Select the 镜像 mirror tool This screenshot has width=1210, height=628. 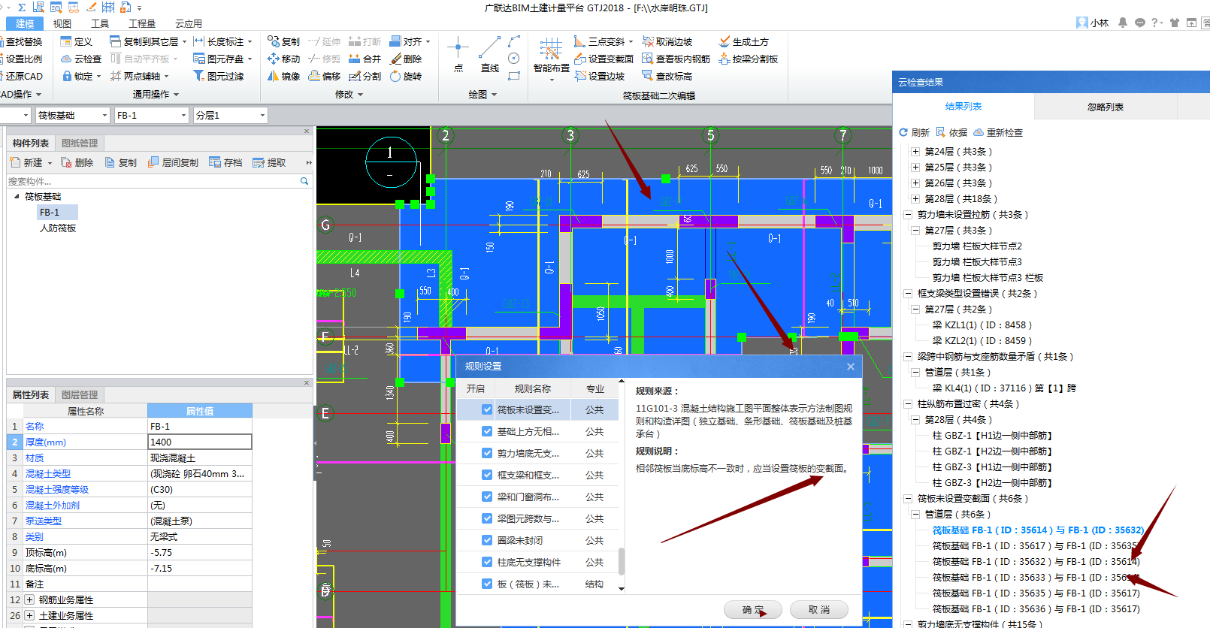tap(284, 76)
